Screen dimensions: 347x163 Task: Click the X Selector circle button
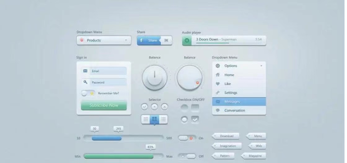coord(165,107)
